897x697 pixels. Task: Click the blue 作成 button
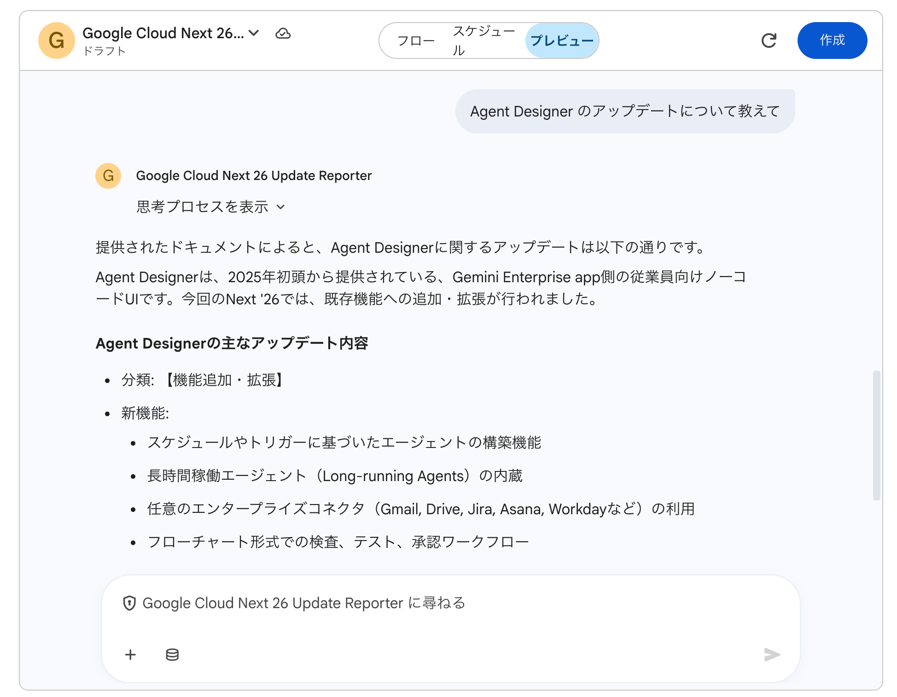point(832,41)
